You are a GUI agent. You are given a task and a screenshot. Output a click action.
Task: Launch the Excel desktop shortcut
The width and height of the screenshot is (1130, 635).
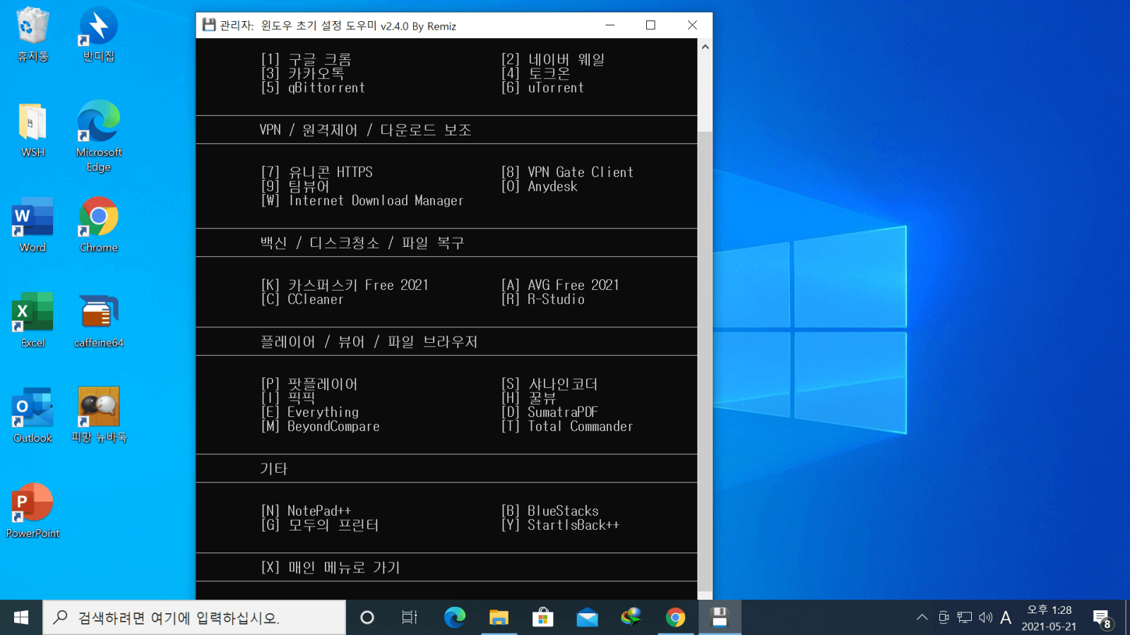(x=32, y=320)
